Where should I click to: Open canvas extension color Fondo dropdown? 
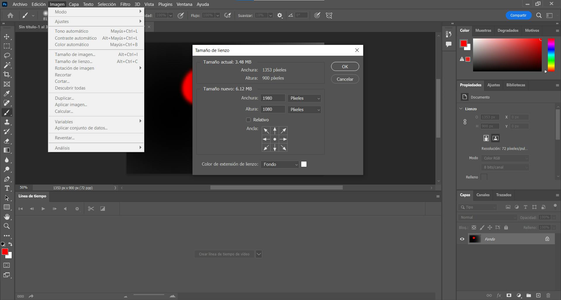(280, 164)
